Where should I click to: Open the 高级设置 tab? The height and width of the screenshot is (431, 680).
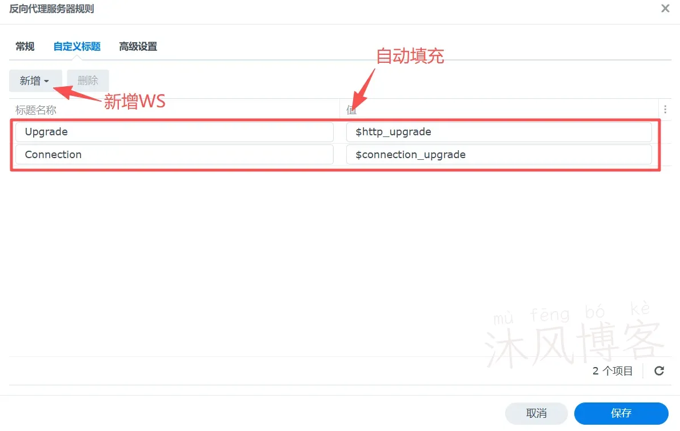[x=138, y=47]
